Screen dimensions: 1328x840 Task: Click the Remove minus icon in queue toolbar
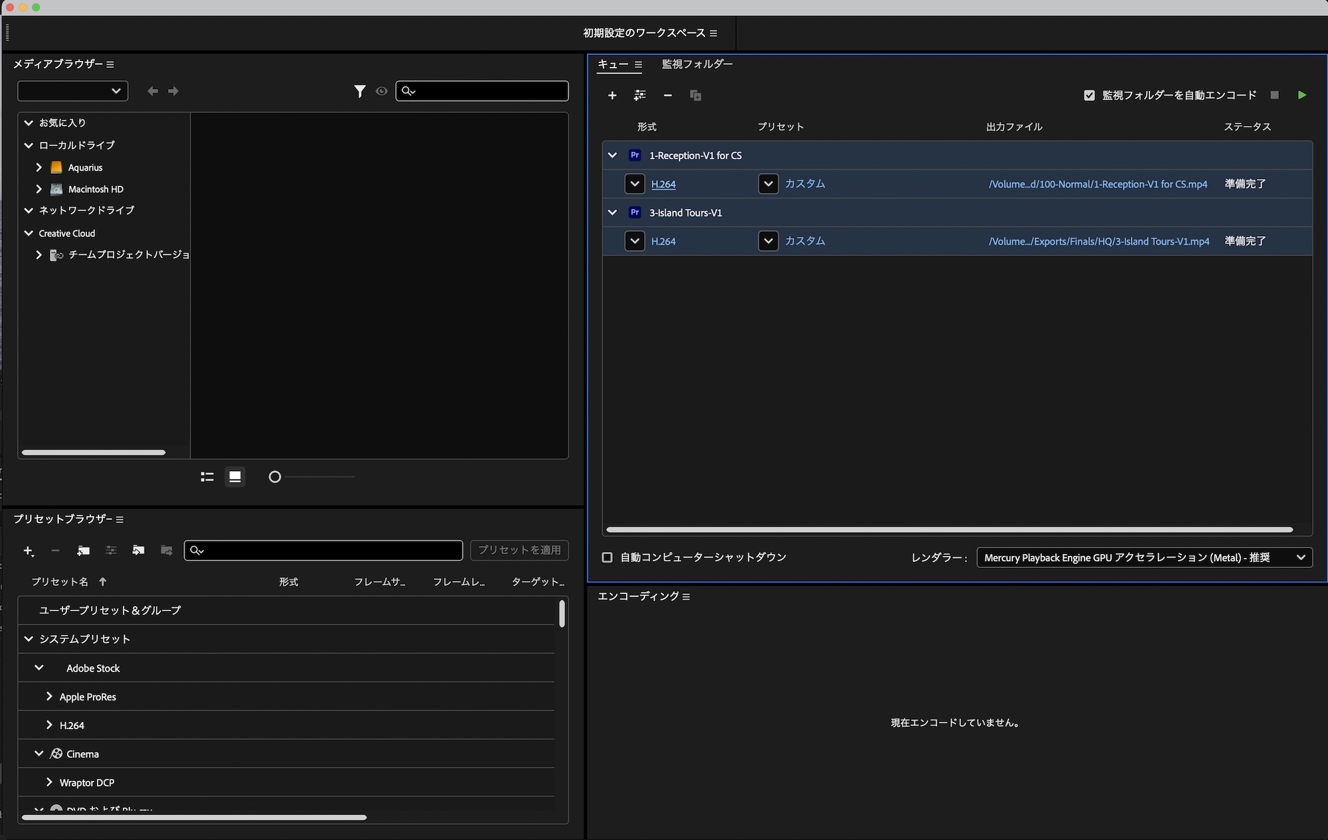coord(667,96)
